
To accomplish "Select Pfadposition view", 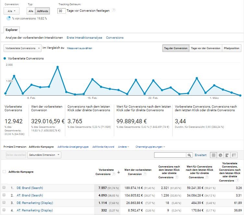I will tap(232, 48).
